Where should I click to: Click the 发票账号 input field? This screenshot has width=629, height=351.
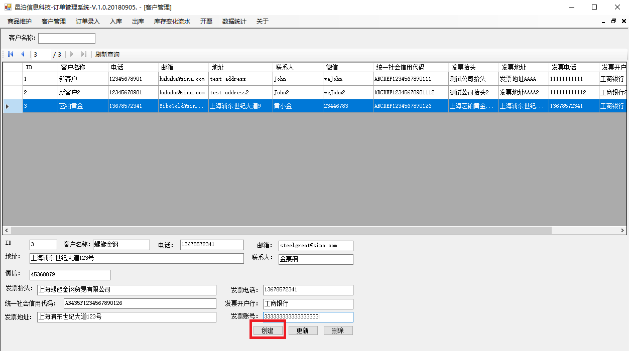308,317
